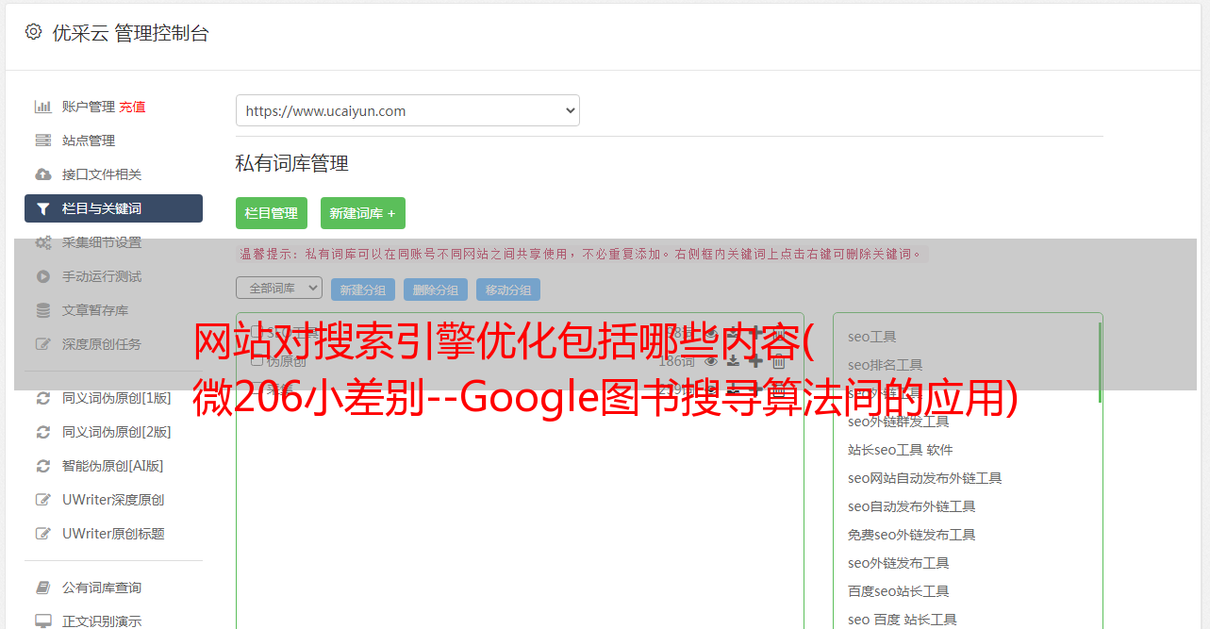
Task: Open 站点管理 via its server icon
Action: point(43,141)
